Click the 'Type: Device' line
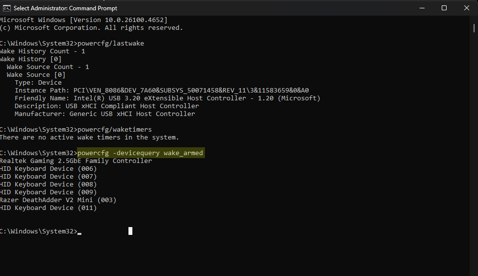This screenshot has width=478, height=276. [38, 83]
